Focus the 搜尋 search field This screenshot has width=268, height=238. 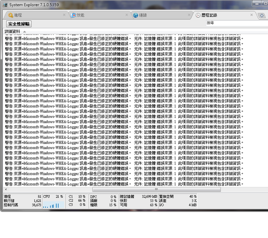pyautogui.click(x=237, y=23)
